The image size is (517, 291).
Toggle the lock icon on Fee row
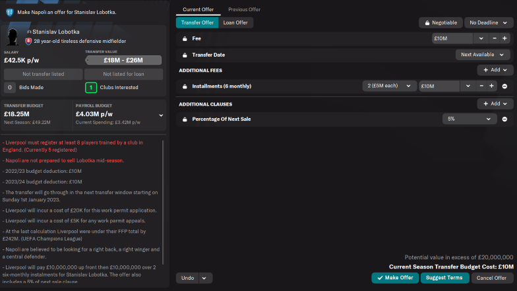tap(185, 38)
